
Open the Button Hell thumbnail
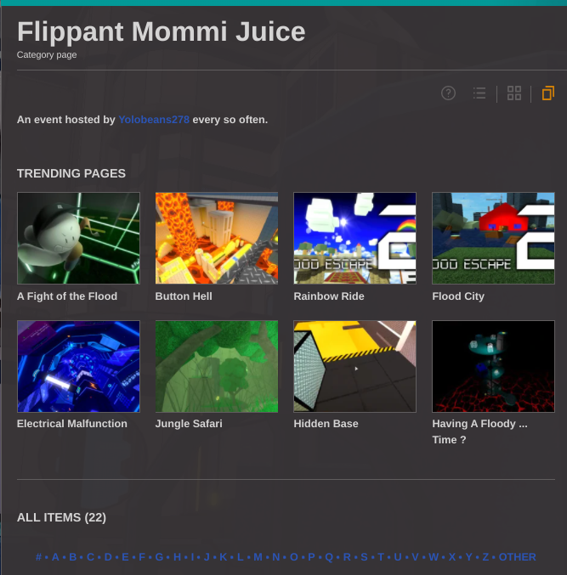click(217, 238)
